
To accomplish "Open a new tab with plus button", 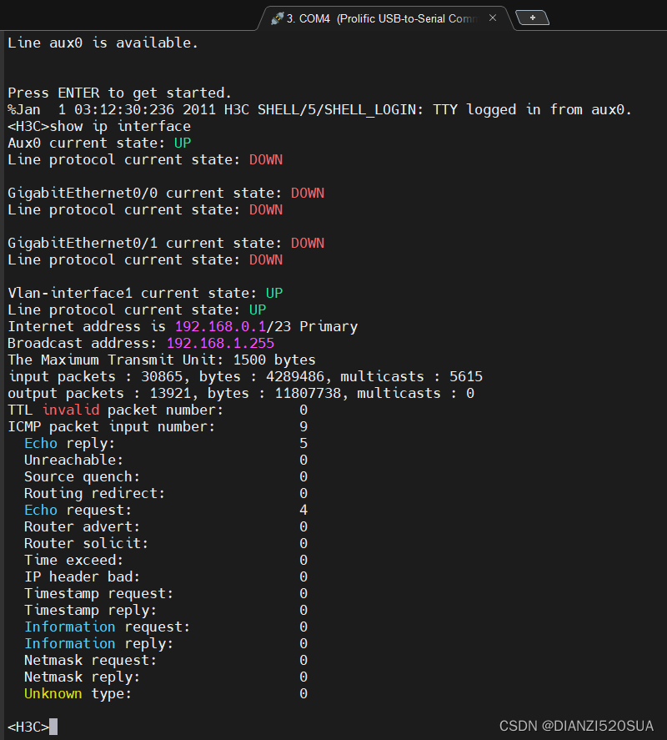I will coord(533,18).
